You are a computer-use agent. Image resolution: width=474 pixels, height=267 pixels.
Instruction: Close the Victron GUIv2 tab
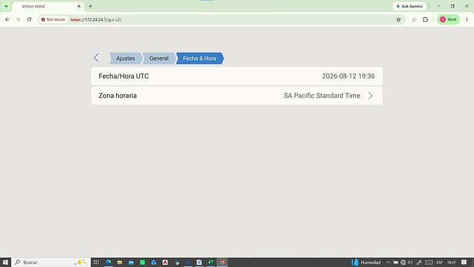(x=79, y=6)
